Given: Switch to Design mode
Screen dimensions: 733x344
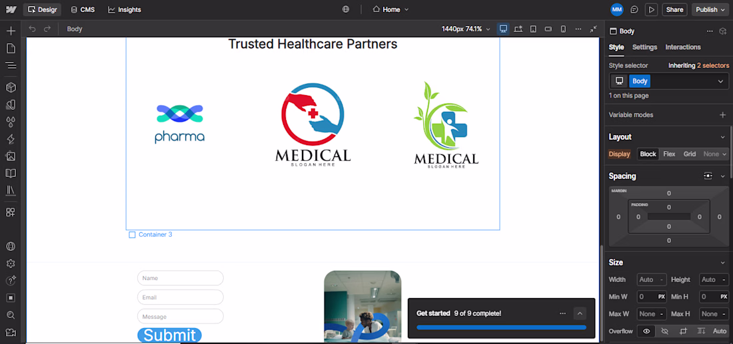Looking at the screenshot, I should coord(42,9).
